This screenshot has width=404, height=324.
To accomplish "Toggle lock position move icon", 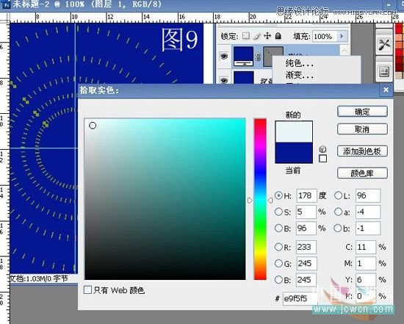I will (267, 36).
